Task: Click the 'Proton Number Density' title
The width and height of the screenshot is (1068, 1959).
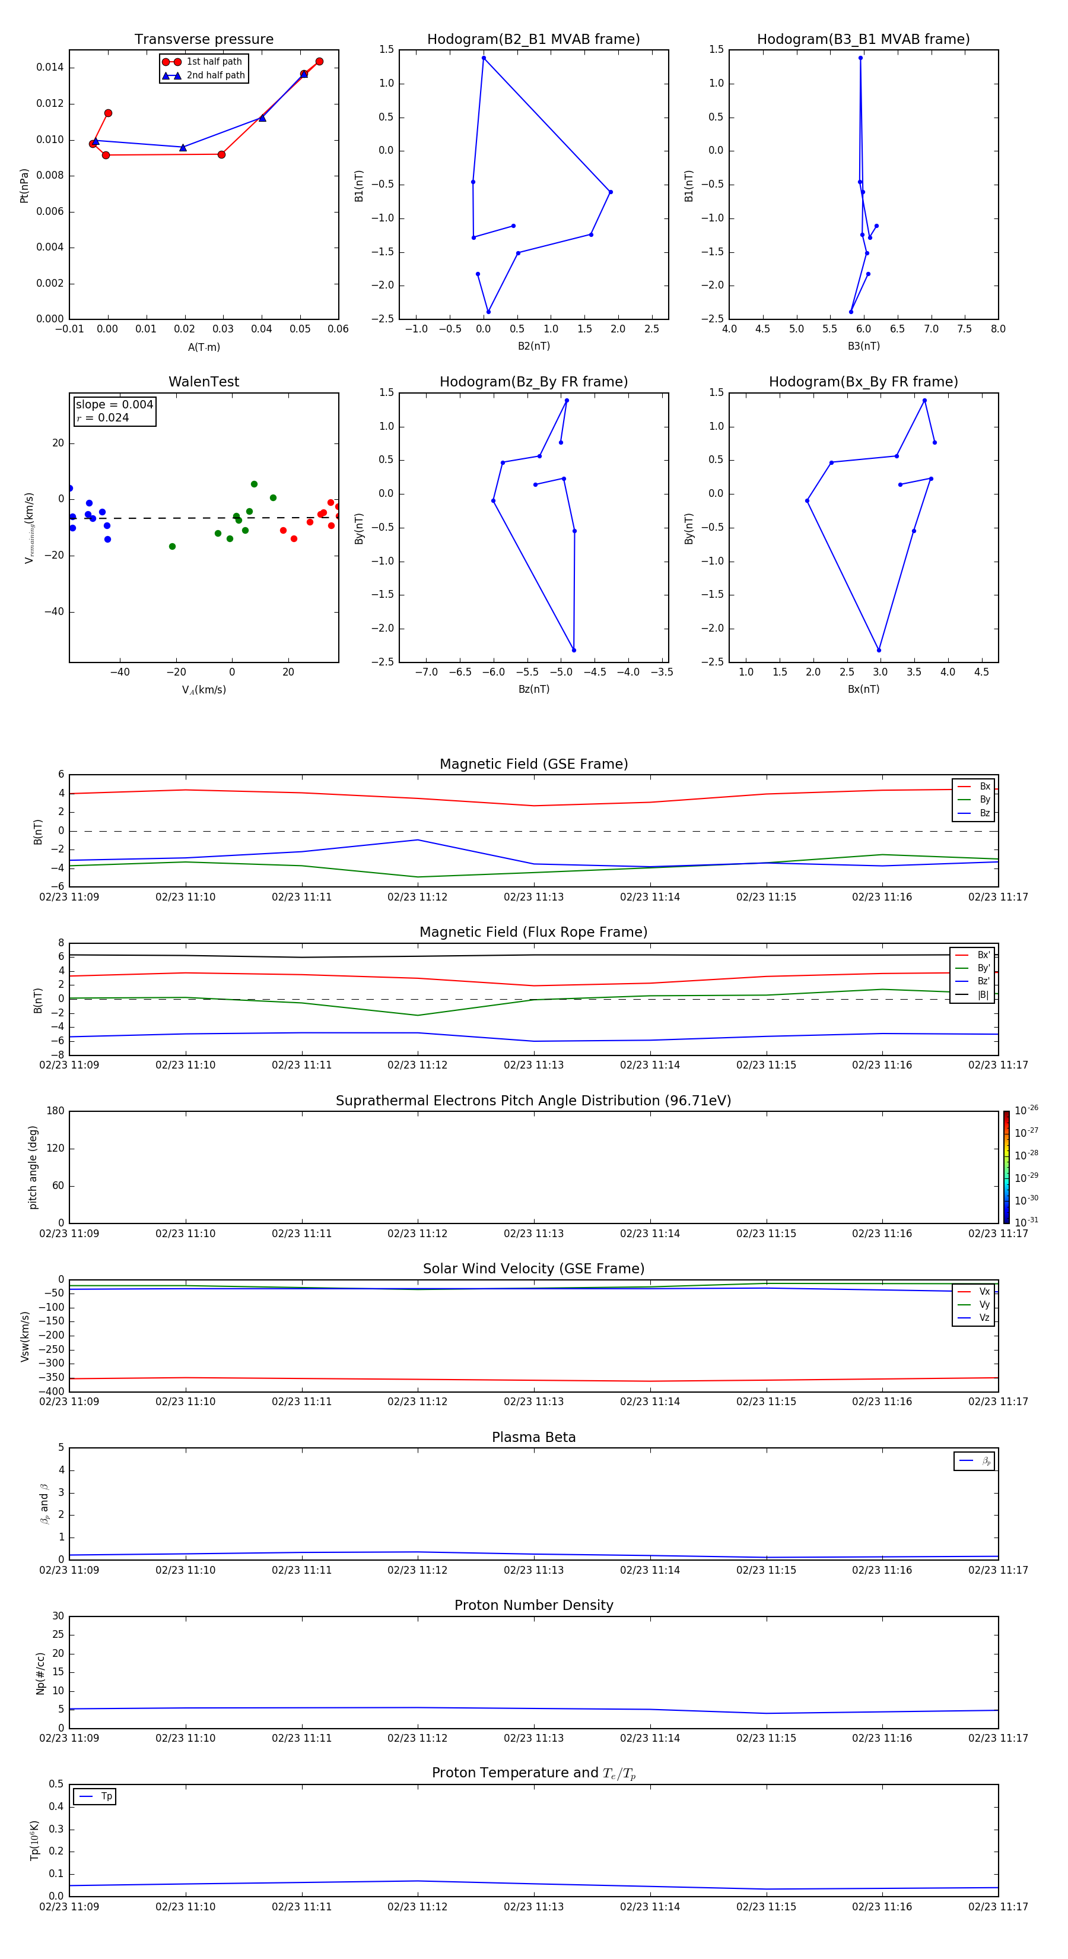Action: [x=533, y=1605]
